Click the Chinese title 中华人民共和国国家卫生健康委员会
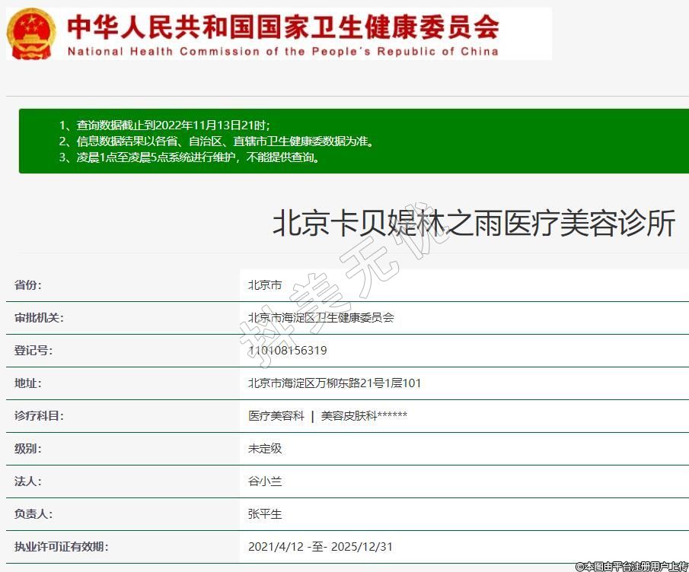689x572 pixels. click(x=282, y=27)
